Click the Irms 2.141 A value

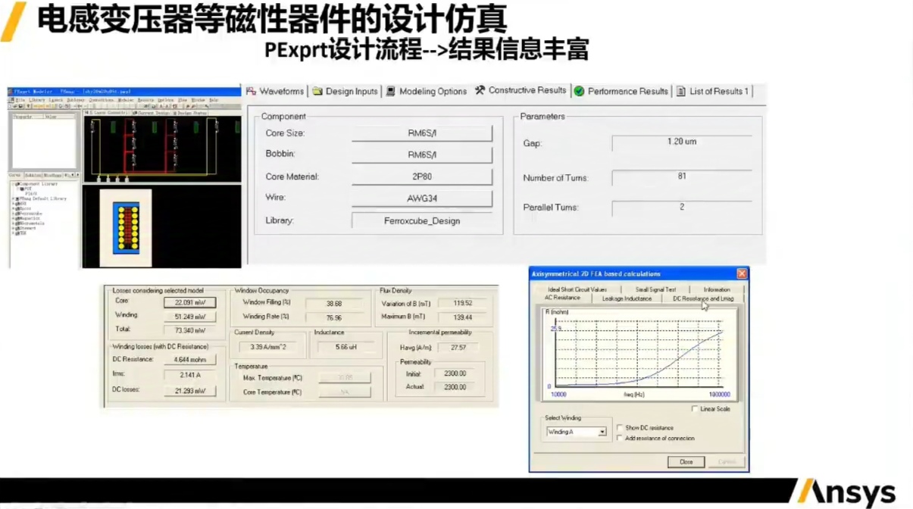tap(189, 375)
